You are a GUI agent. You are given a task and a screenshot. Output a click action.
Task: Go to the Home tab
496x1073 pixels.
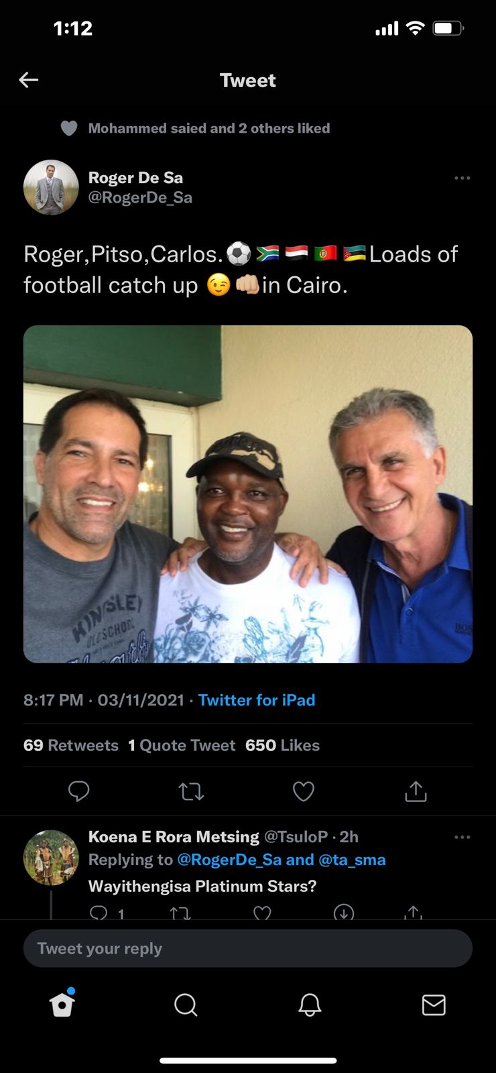tap(62, 1004)
